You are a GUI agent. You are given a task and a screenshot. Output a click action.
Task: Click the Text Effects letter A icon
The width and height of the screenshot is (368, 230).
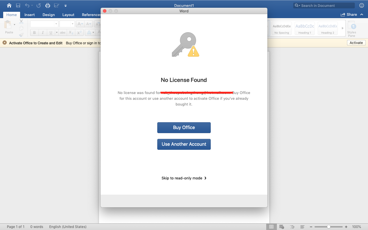pyautogui.click(x=89, y=32)
